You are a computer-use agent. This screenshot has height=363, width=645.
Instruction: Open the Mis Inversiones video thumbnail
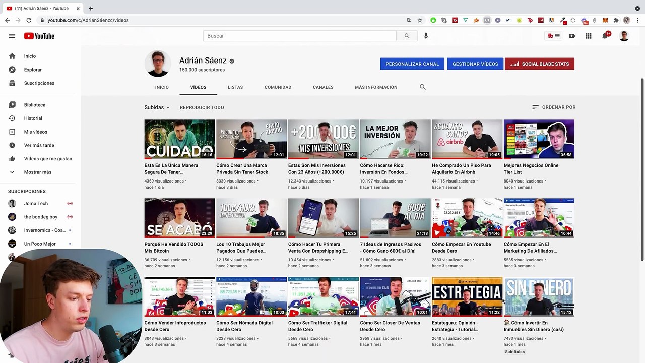[x=324, y=139]
